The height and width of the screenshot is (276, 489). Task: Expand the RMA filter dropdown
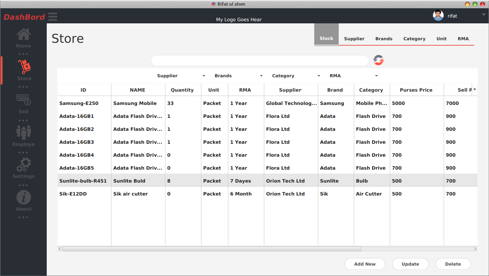tap(353, 76)
